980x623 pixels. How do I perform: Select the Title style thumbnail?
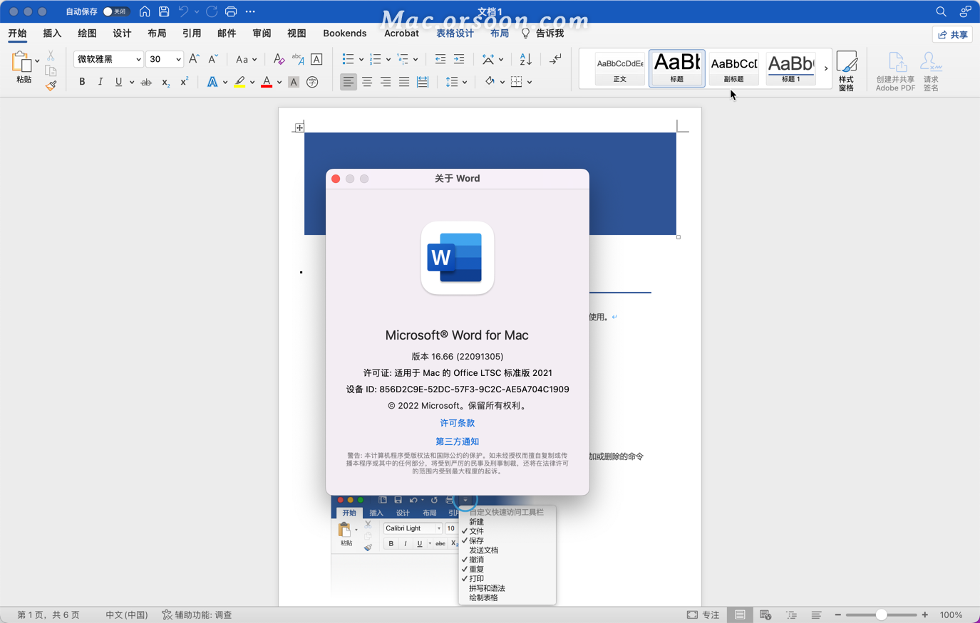point(677,68)
